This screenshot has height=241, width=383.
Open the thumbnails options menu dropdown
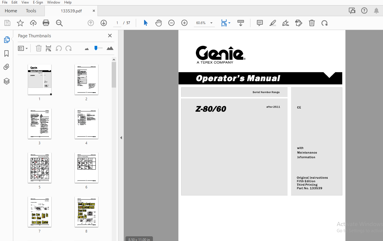click(23, 48)
